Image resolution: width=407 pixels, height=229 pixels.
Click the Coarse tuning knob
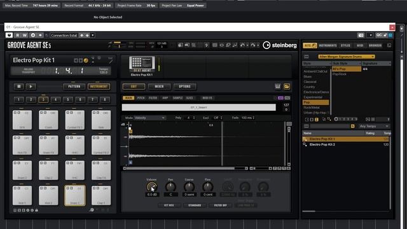point(189,186)
